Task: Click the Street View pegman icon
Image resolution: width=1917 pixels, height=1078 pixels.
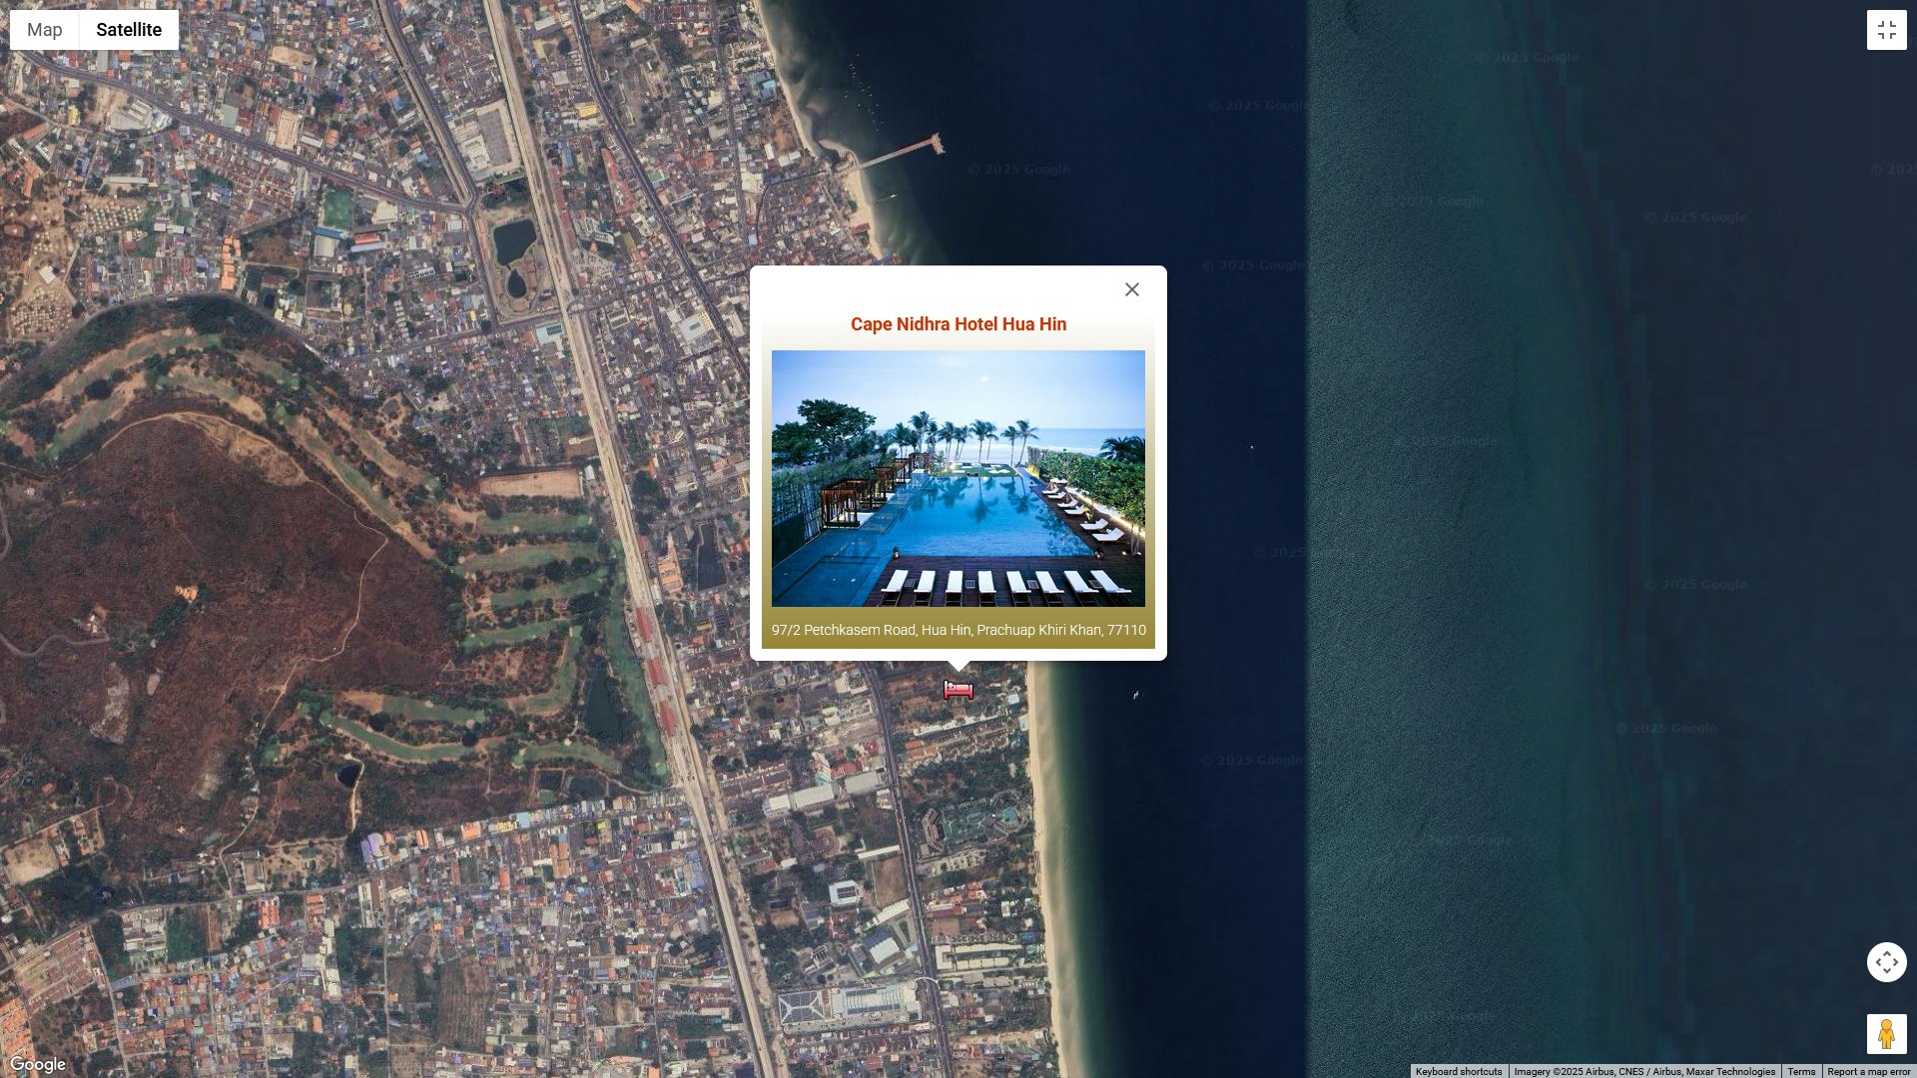Action: (x=1886, y=1034)
